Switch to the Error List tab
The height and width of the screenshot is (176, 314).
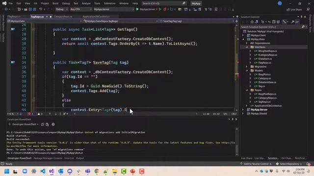point(69,158)
